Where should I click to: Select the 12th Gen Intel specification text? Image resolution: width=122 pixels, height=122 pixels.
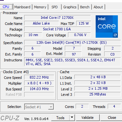point(72,42)
